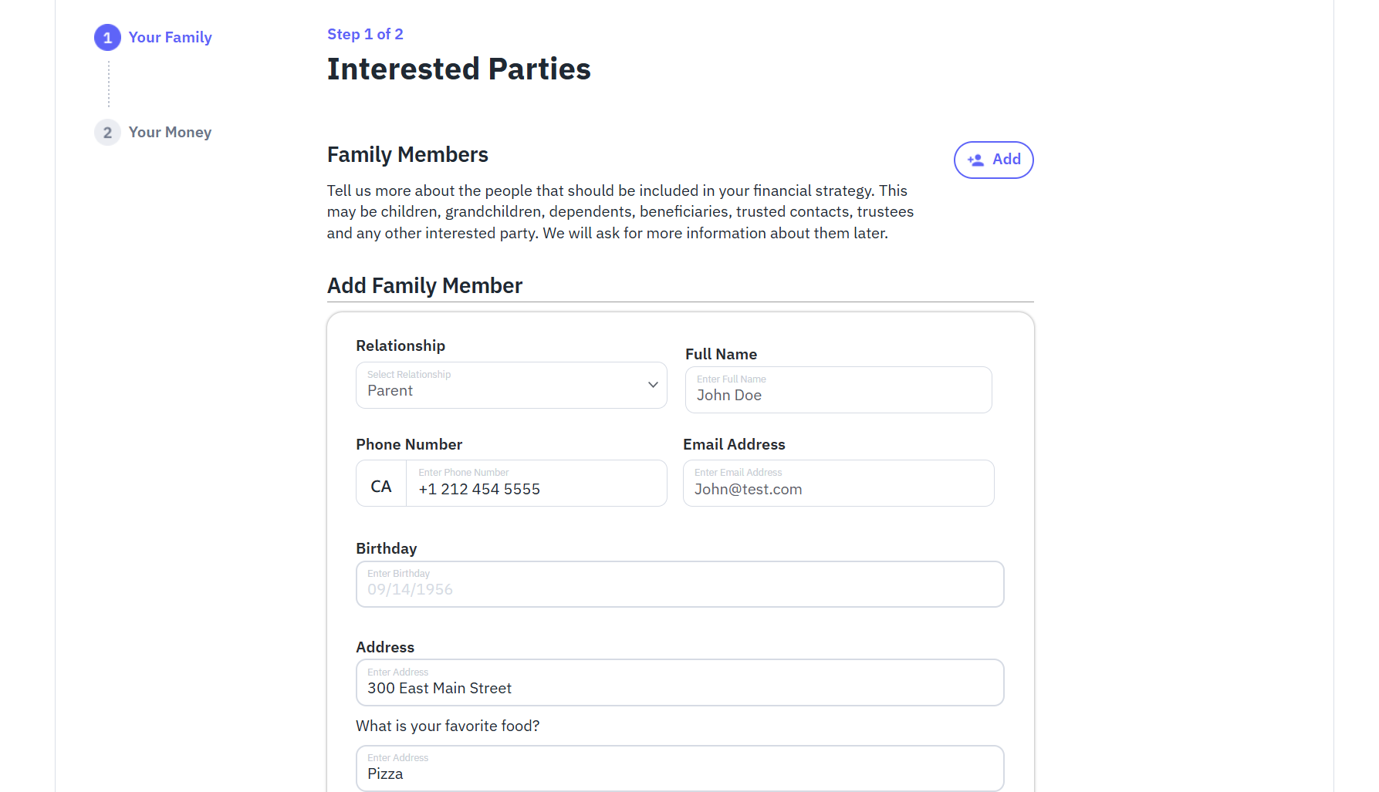
Task: Click the Interested Parties heading
Action: 458,69
